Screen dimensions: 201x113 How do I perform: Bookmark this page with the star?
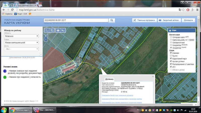[x=183, y=10]
